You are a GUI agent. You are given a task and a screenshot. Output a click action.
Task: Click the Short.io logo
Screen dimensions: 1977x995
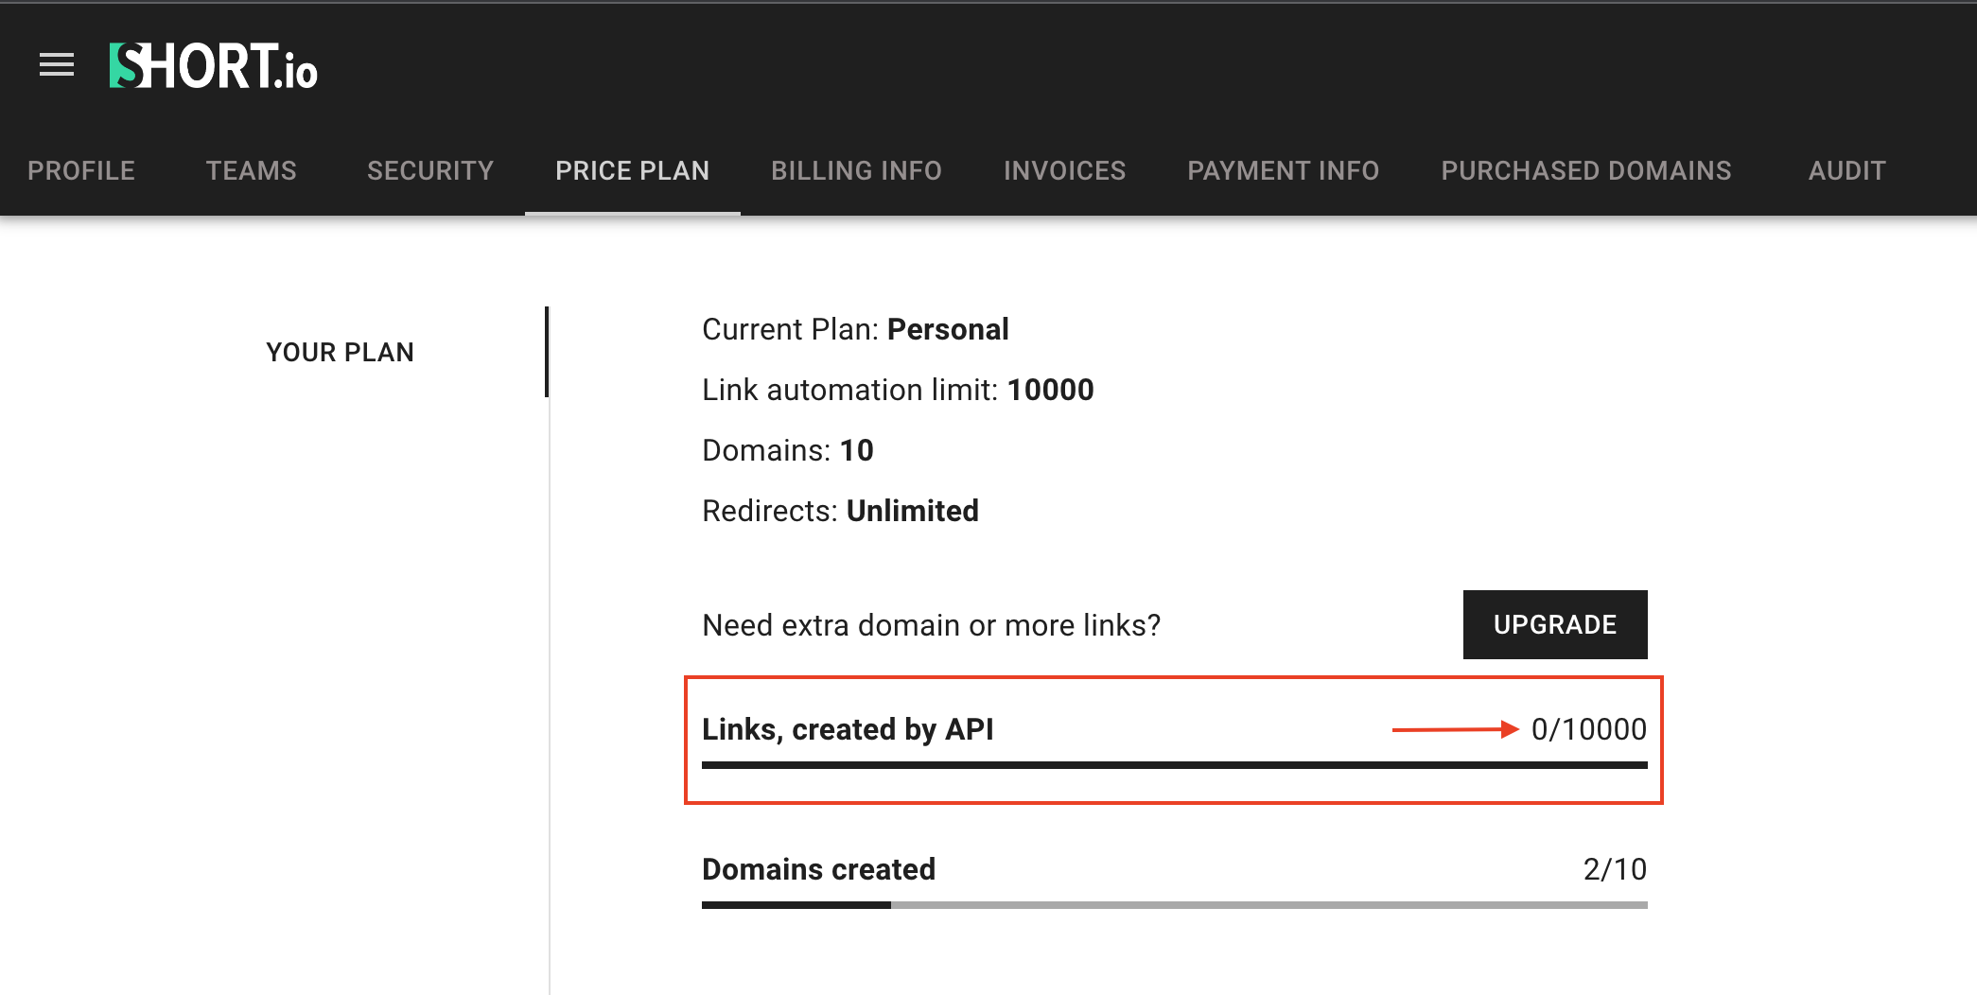[x=214, y=66]
